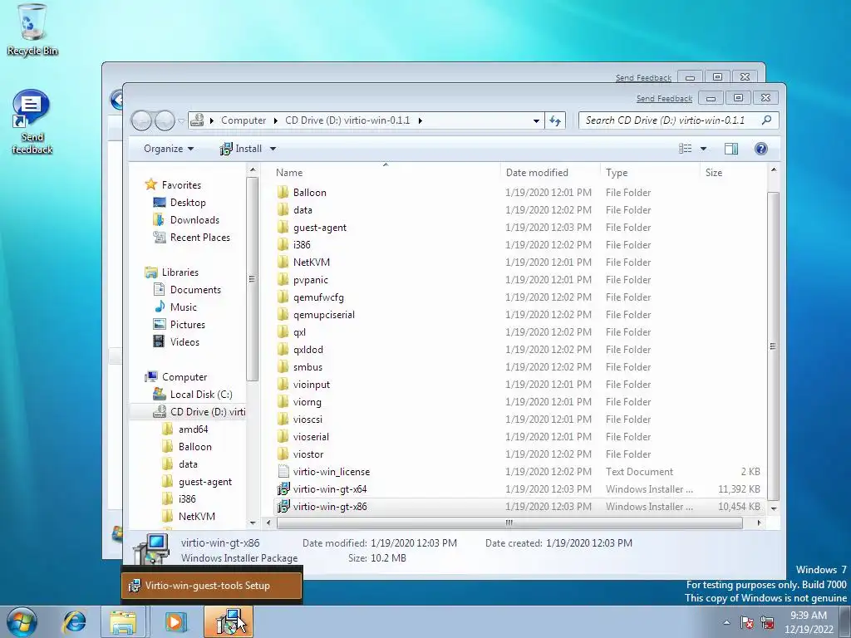
Task: Select the qxldod folder row
Action: point(519,350)
